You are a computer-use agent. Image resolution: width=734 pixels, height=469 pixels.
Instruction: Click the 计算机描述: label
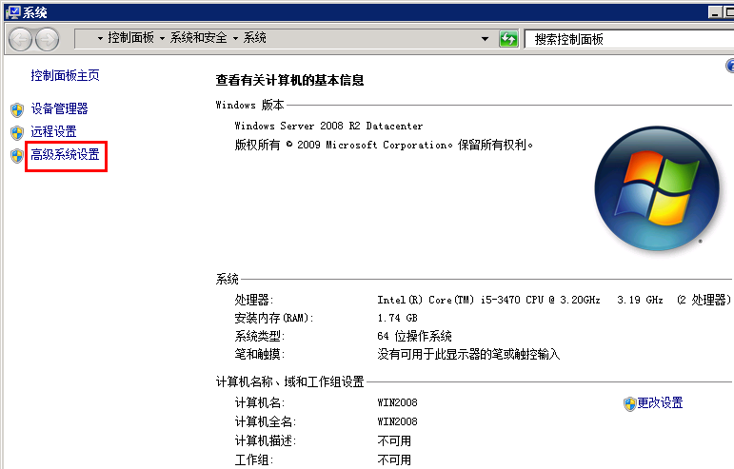pyautogui.click(x=266, y=441)
